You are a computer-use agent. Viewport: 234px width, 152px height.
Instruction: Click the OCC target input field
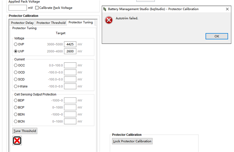coord(70,65)
